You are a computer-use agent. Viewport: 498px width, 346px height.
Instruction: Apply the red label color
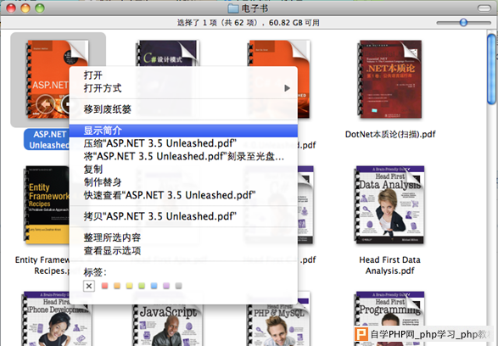point(104,286)
